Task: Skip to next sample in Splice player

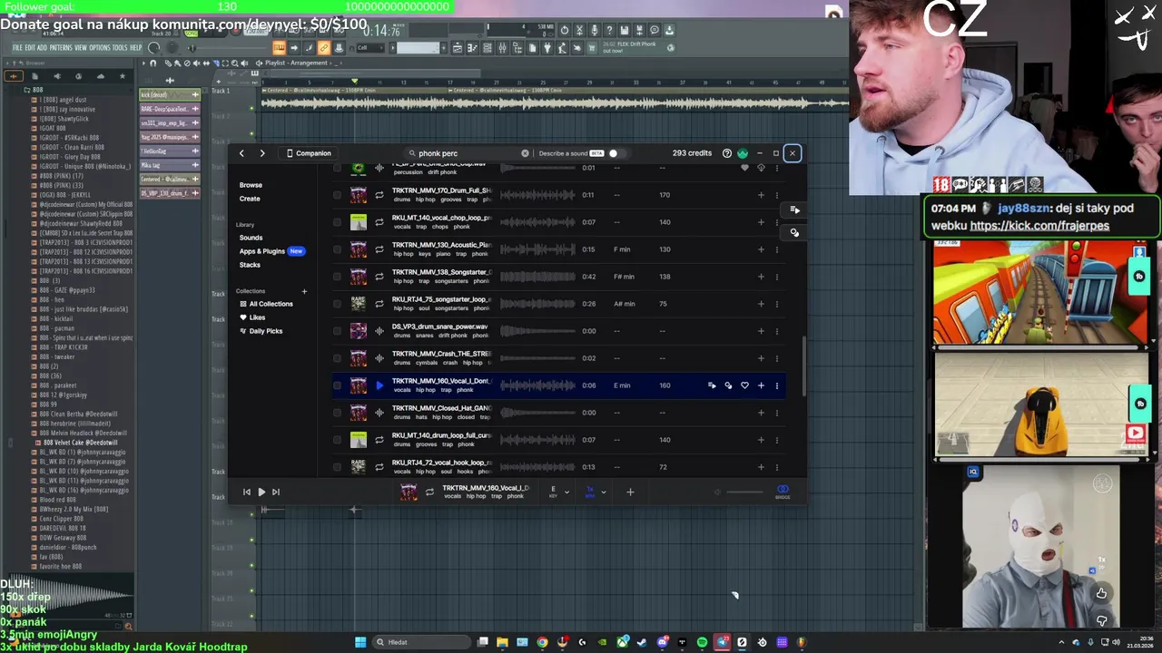Action: point(276,492)
